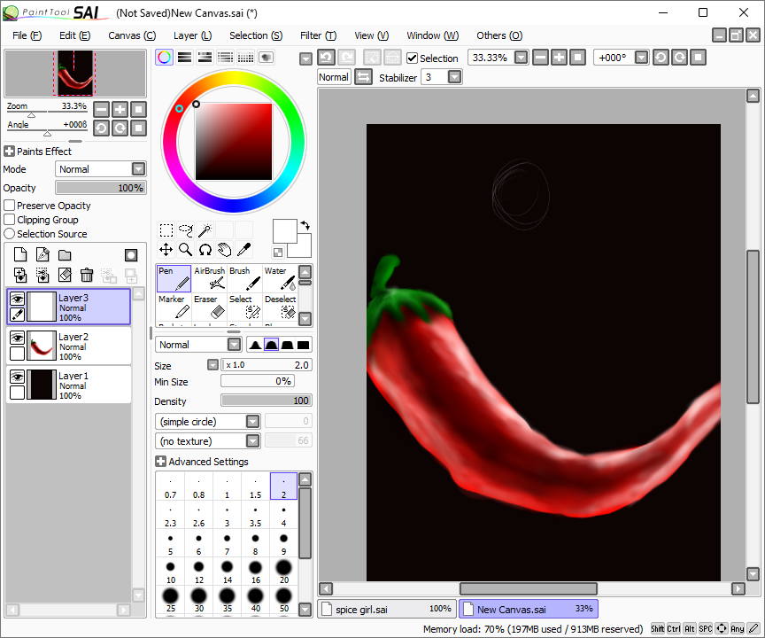Click the saturation square in color picker
This screenshot has width=765, height=638.
(x=234, y=142)
